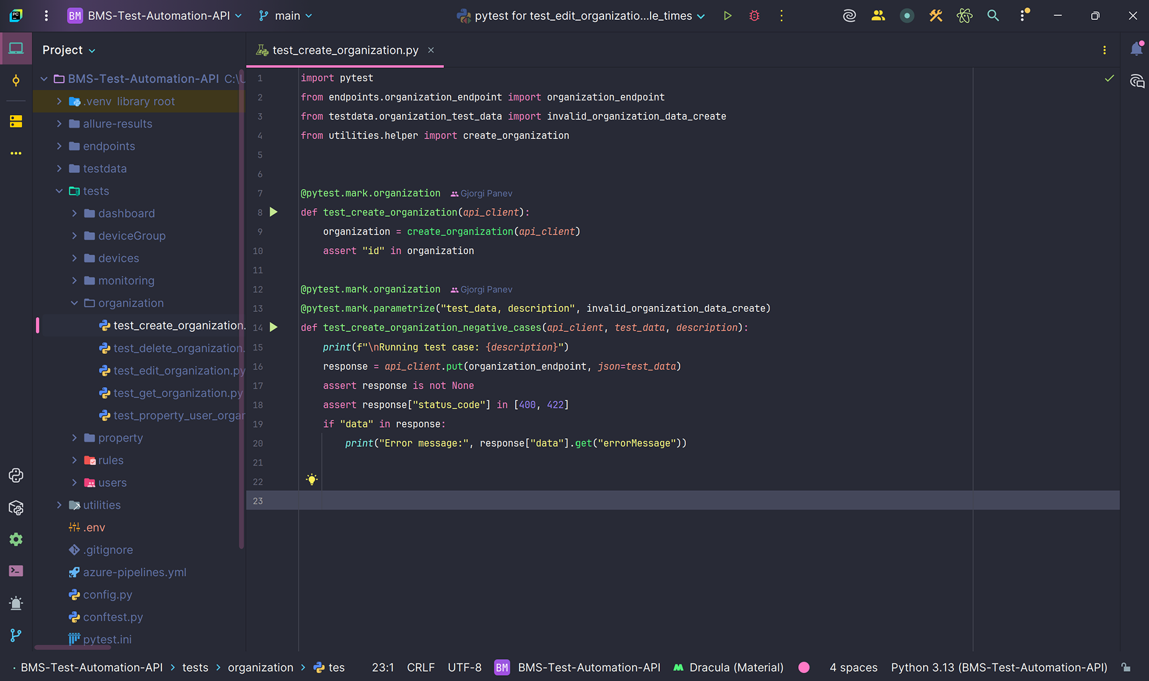
Task: Open the Terminal tool window icon
Action: pos(16,571)
